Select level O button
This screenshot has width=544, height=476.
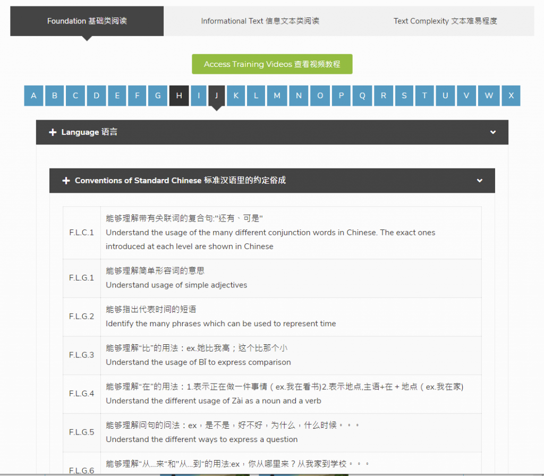(320, 96)
